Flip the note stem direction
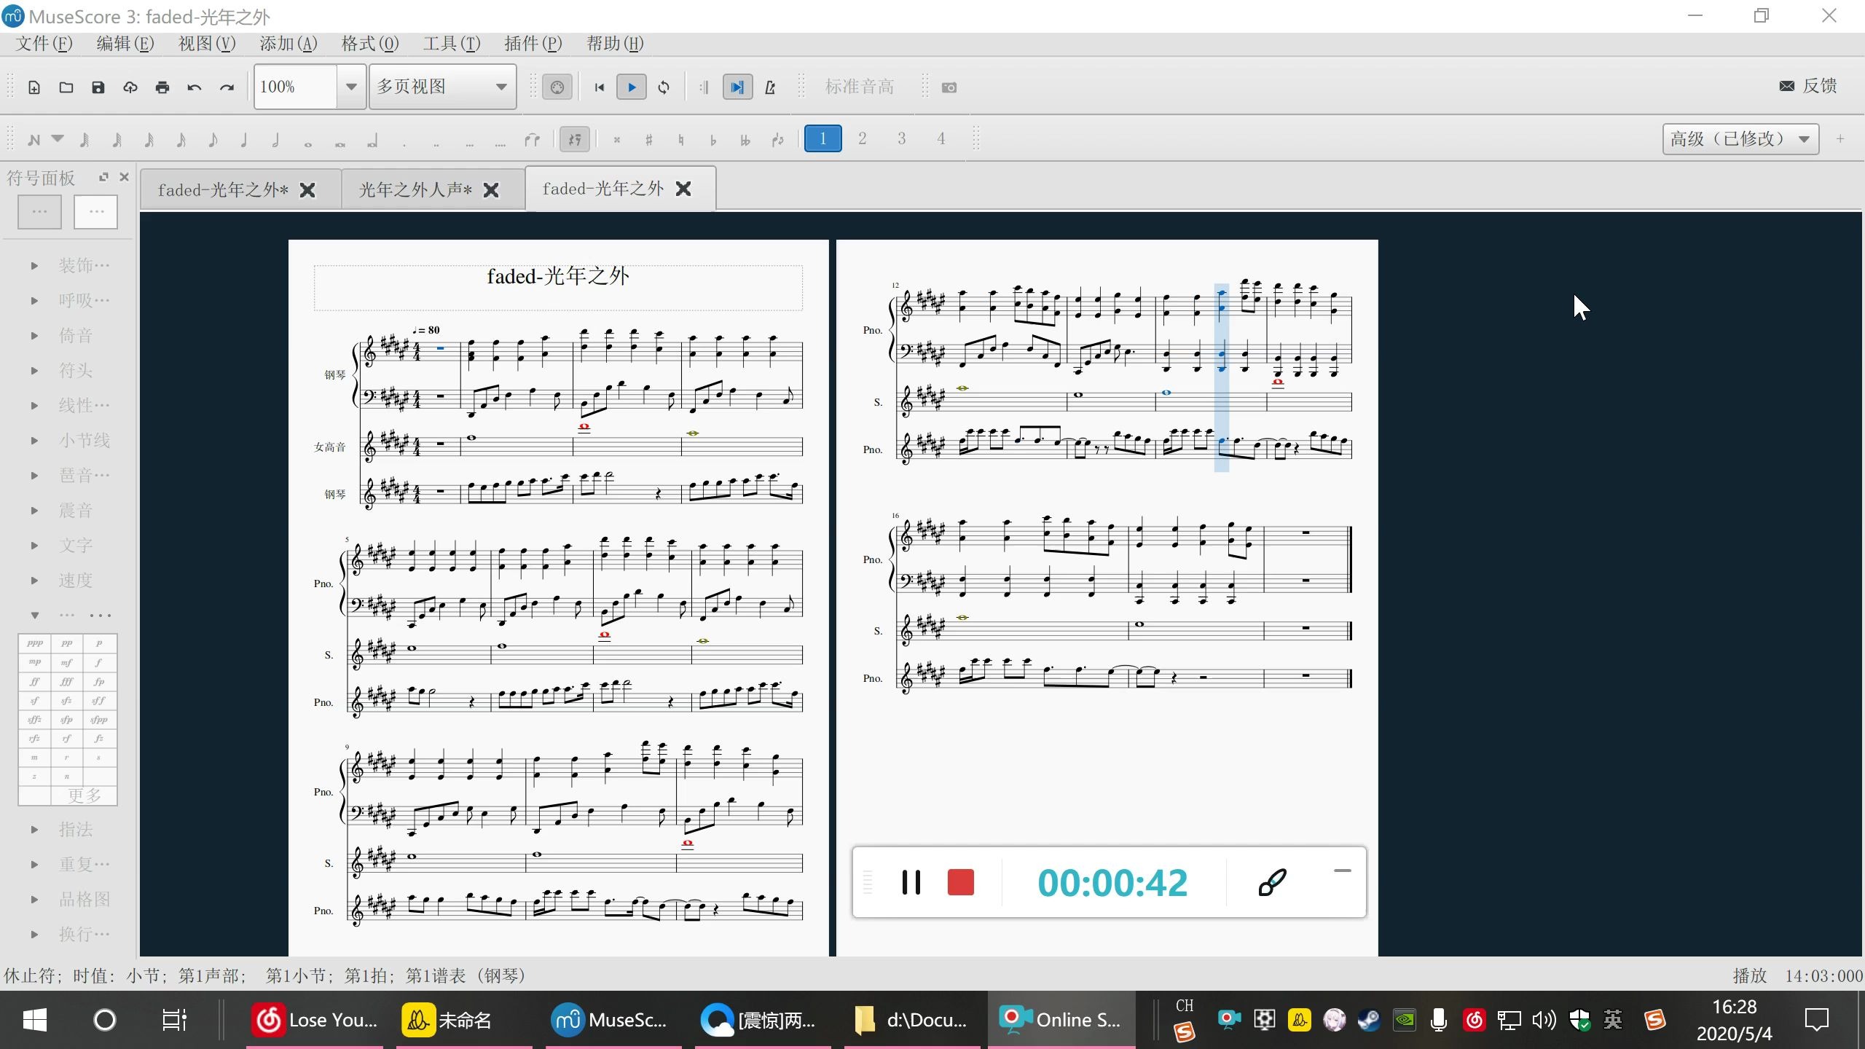1865x1049 pixels. (777, 139)
